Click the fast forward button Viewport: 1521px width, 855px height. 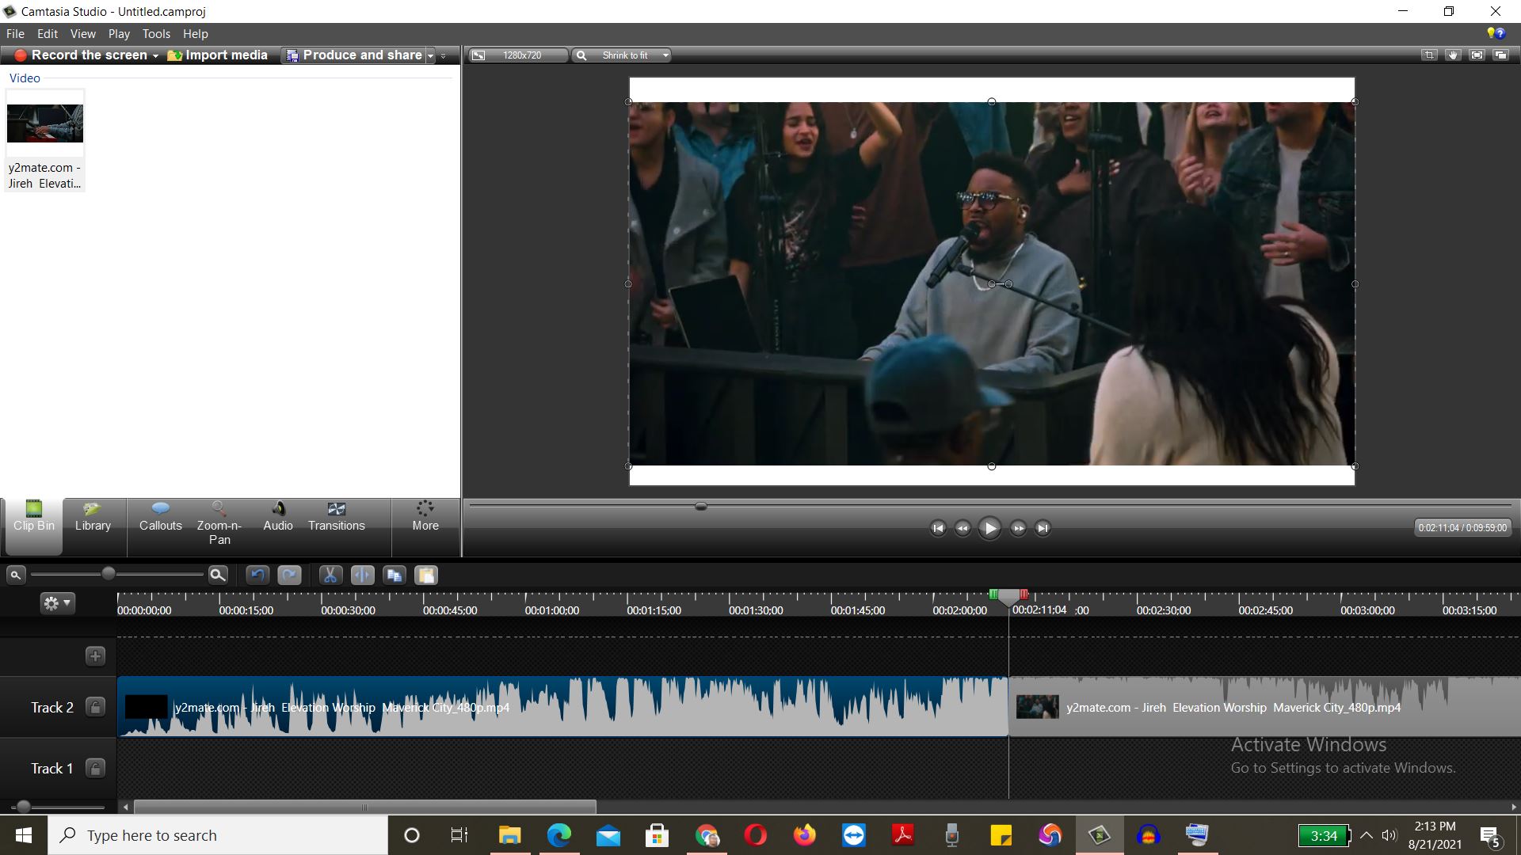(1019, 528)
